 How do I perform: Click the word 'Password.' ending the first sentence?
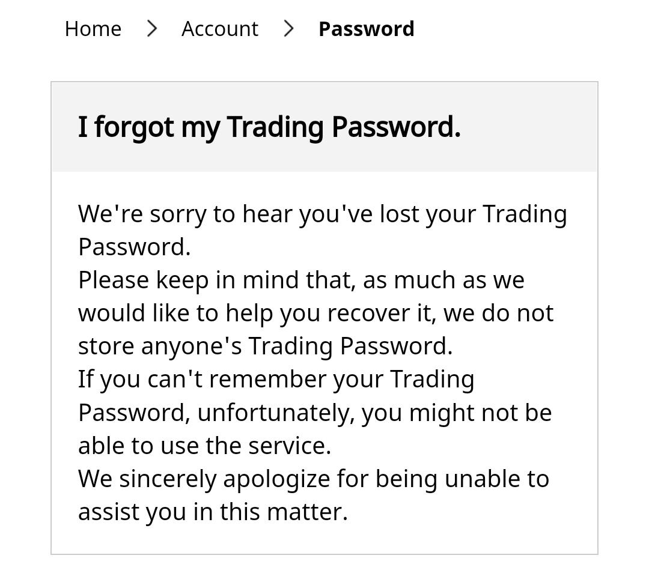pos(134,247)
